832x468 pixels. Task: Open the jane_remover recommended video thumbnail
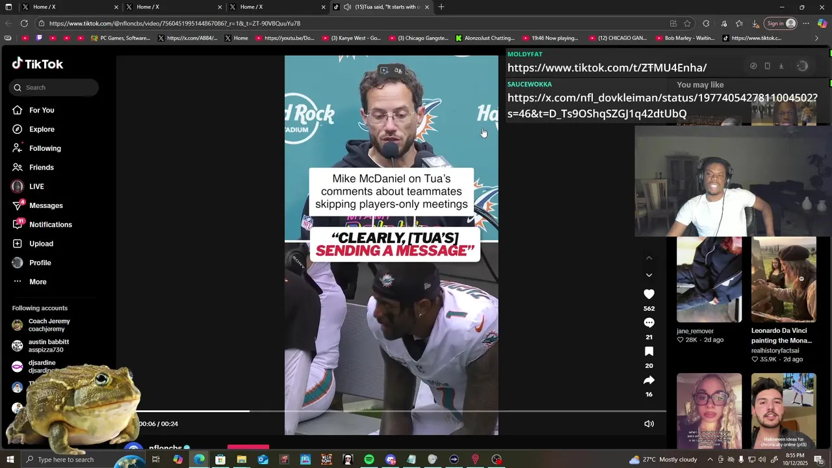(709, 279)
